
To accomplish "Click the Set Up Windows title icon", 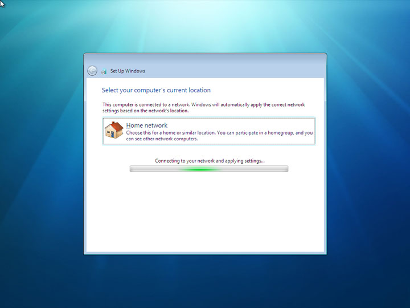I will pos(104,71).
